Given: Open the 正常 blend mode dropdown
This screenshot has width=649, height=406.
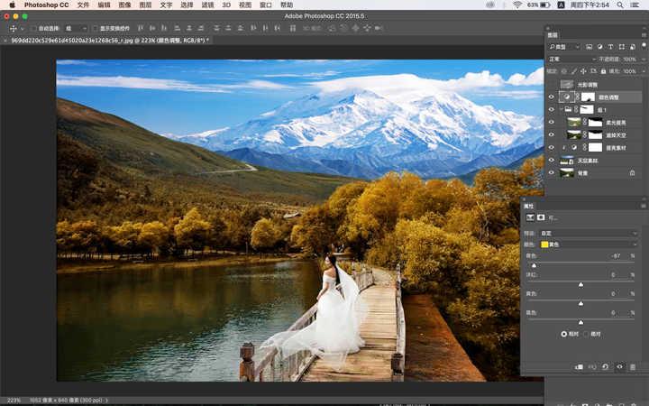Looking at the screenshot, I should [x=572, y=60].
